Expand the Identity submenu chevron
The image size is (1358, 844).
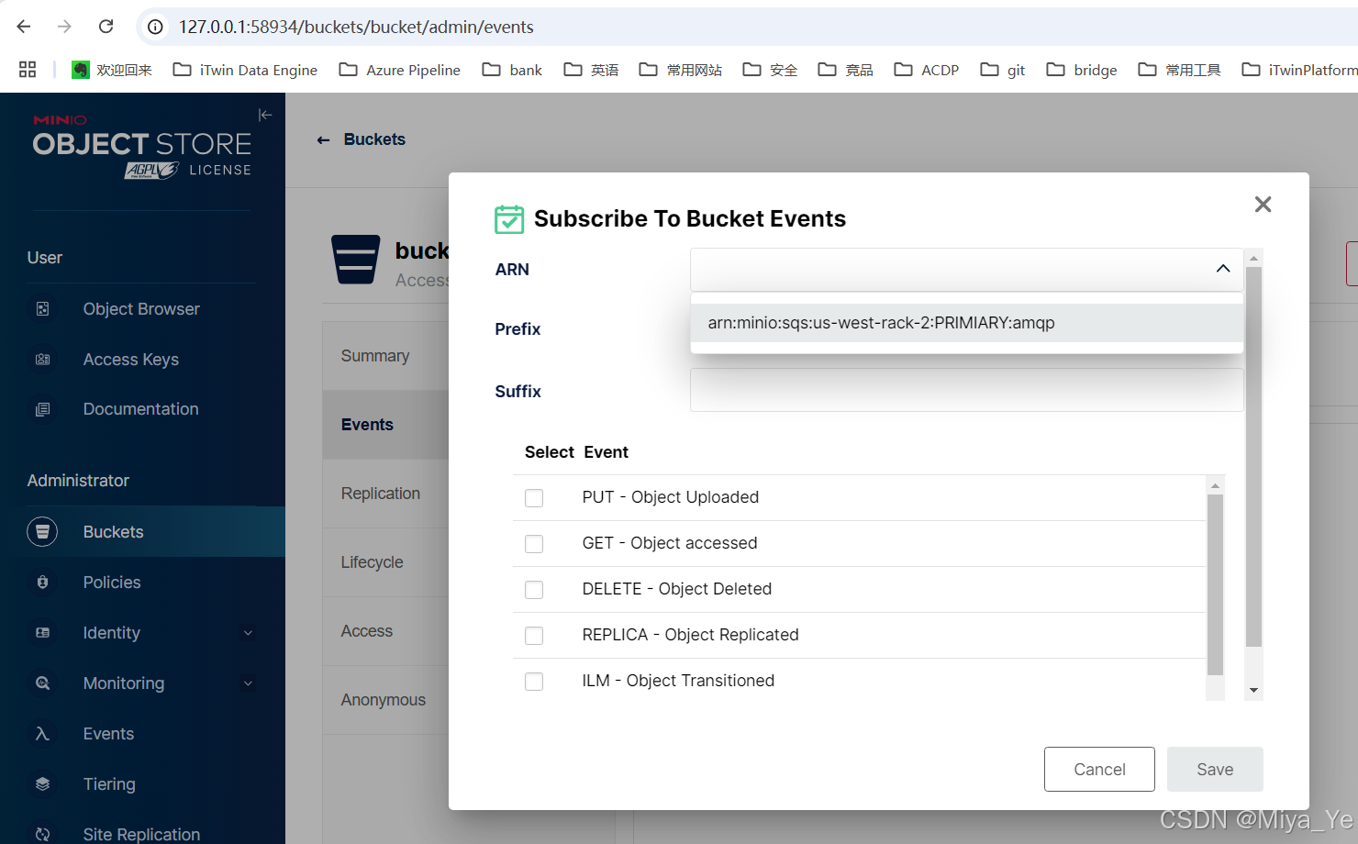click(248, 633)
